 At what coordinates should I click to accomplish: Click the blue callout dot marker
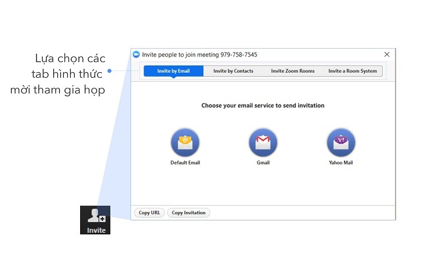[110, 70]
